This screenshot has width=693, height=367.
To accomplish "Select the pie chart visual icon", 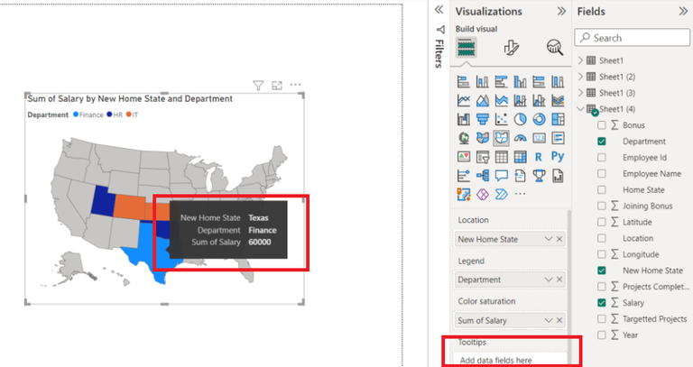I will point(520,119).
